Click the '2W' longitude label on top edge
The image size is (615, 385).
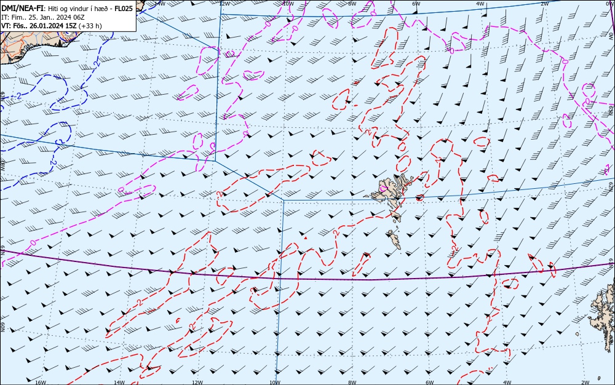545,4
